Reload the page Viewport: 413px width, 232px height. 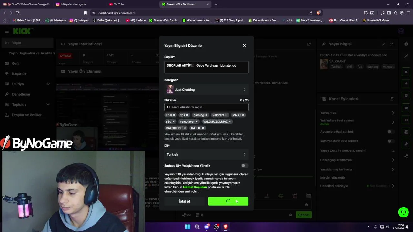tap(17, 13)
